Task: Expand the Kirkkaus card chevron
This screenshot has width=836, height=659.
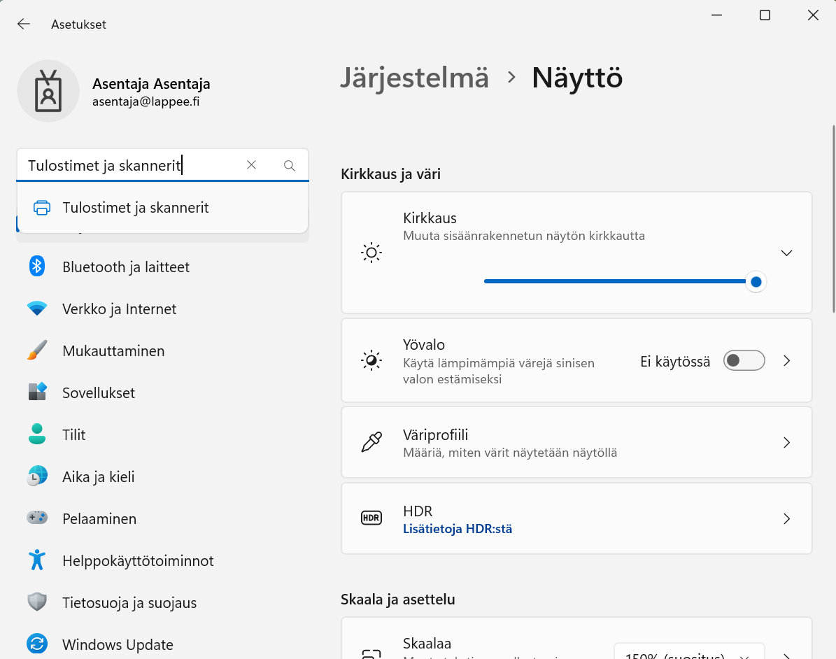Action: tap(786, 253)
